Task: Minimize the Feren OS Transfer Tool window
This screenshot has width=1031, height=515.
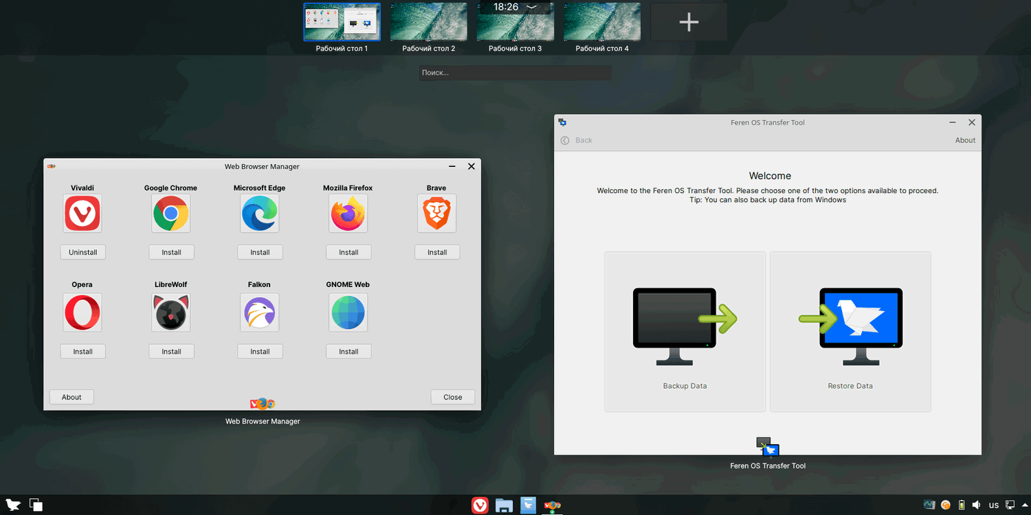Action: click(x=953, y=122)
